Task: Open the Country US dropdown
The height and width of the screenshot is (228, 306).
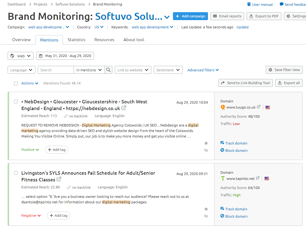Action: tap(99, 27)
